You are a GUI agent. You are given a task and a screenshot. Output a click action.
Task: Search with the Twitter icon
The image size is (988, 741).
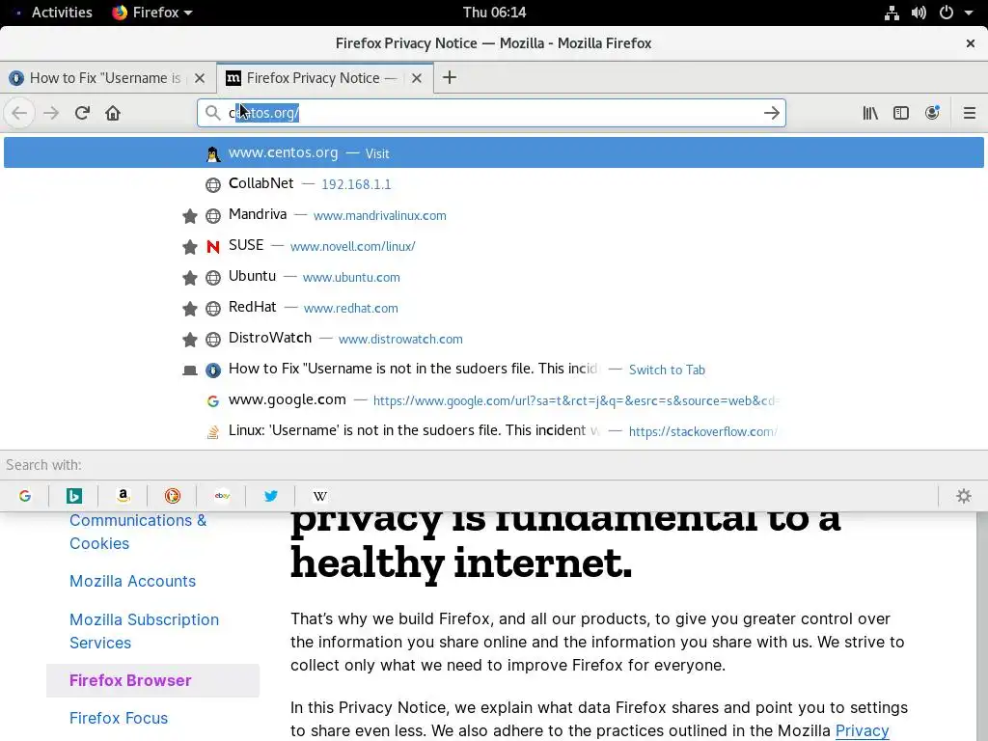click(x=271, y=496)
